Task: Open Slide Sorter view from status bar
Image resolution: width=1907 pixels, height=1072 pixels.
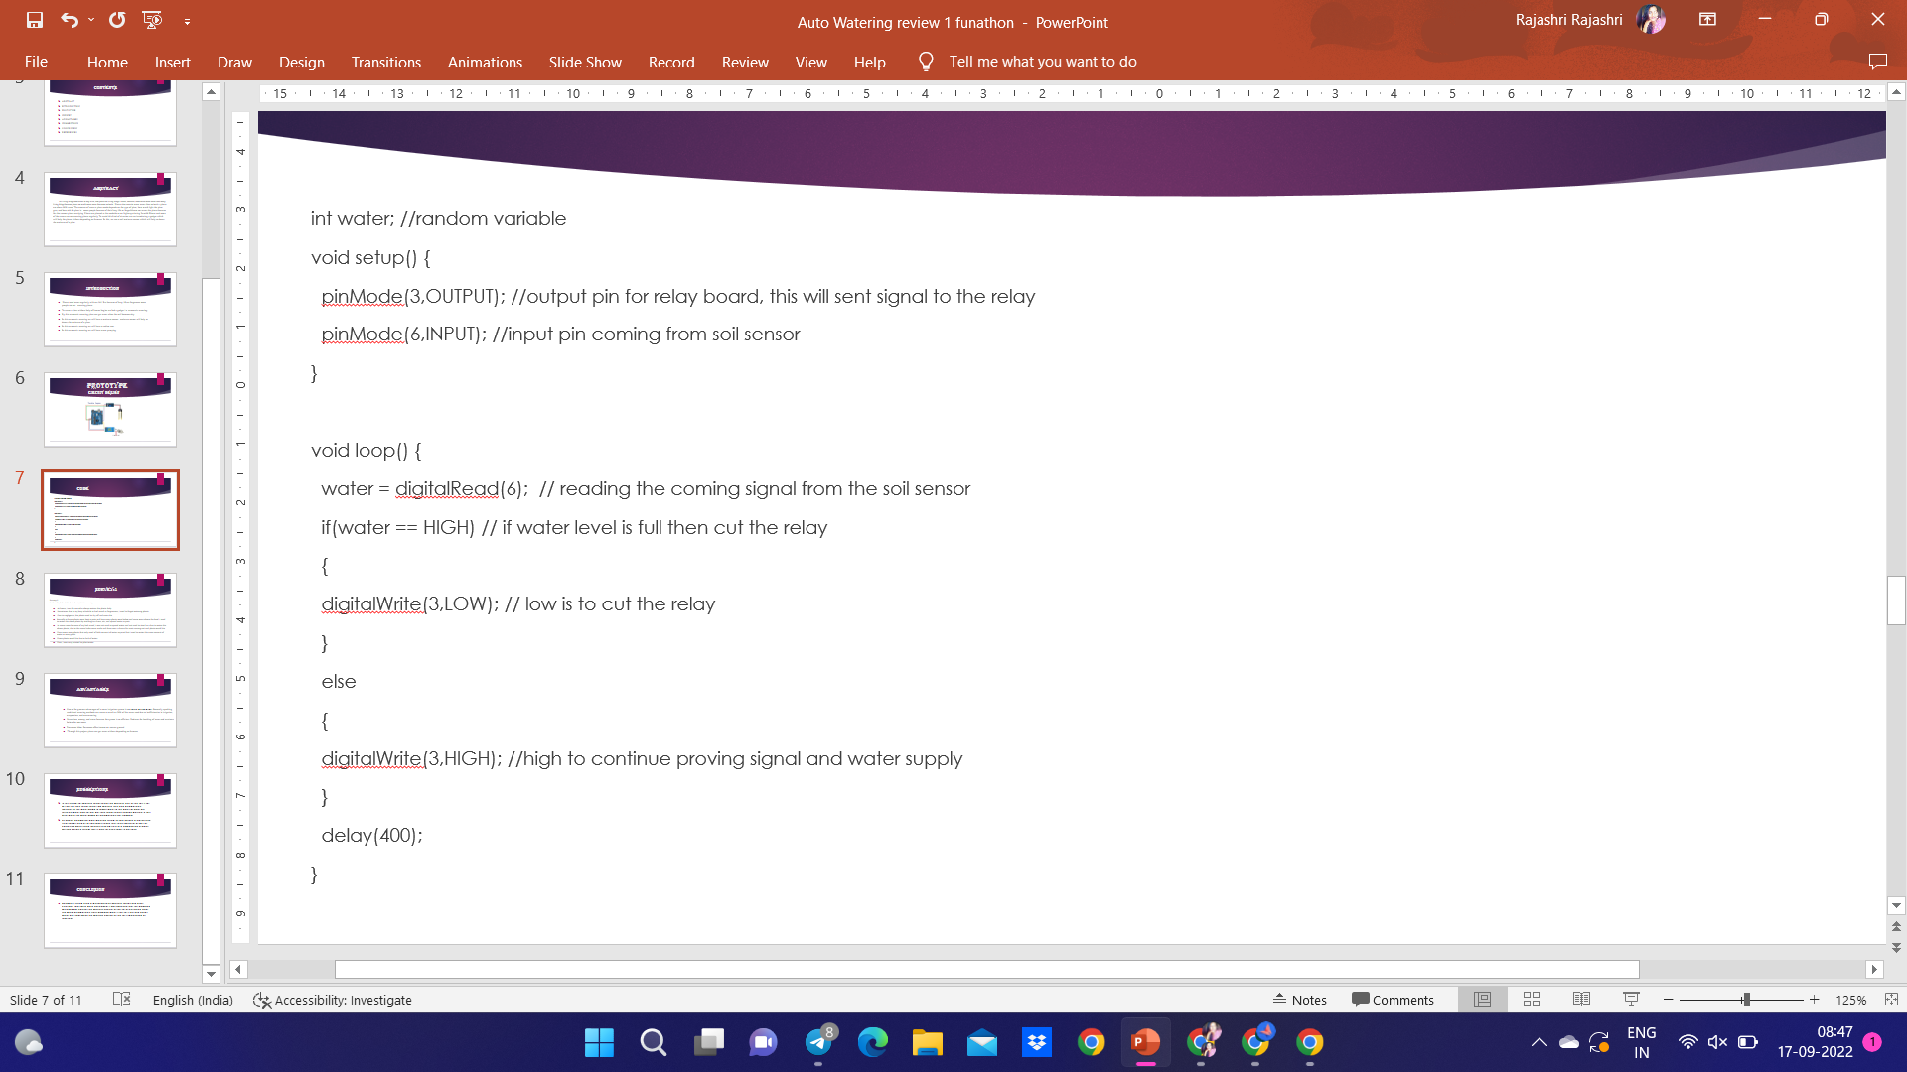Action: pos(1532,1000)
